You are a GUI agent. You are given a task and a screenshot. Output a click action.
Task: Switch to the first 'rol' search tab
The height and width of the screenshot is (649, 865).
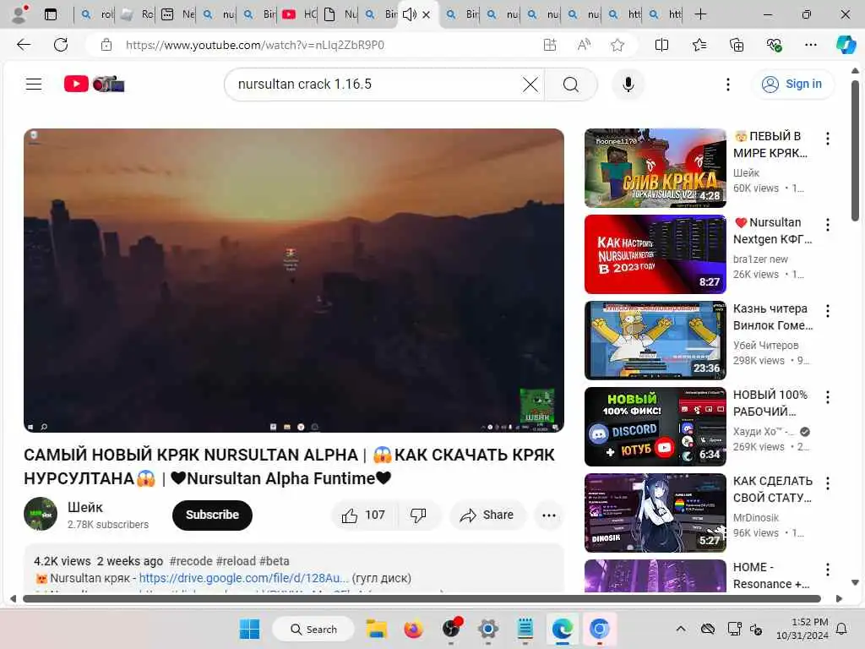click(96, 14)
